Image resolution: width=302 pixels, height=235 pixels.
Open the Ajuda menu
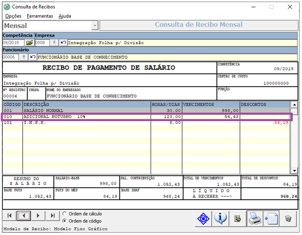(x=65, y=16)
